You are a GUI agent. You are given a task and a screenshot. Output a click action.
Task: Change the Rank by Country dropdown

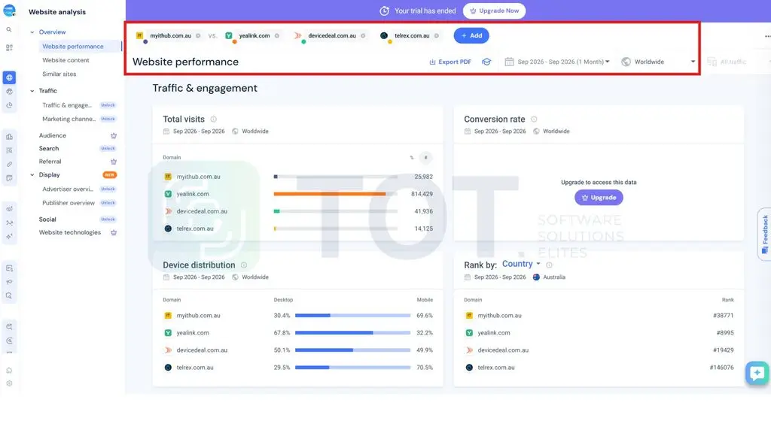coord(521,264)
